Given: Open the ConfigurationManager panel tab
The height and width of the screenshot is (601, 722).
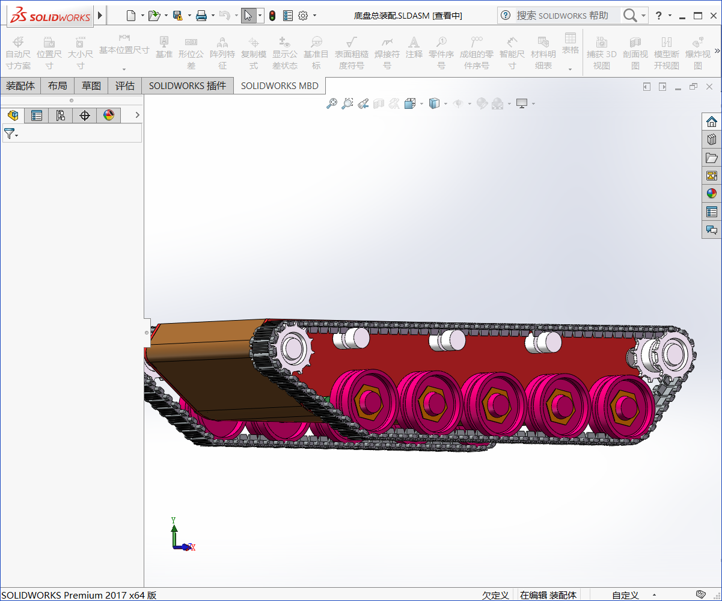Looking at the screenshot, I should 61,116.
